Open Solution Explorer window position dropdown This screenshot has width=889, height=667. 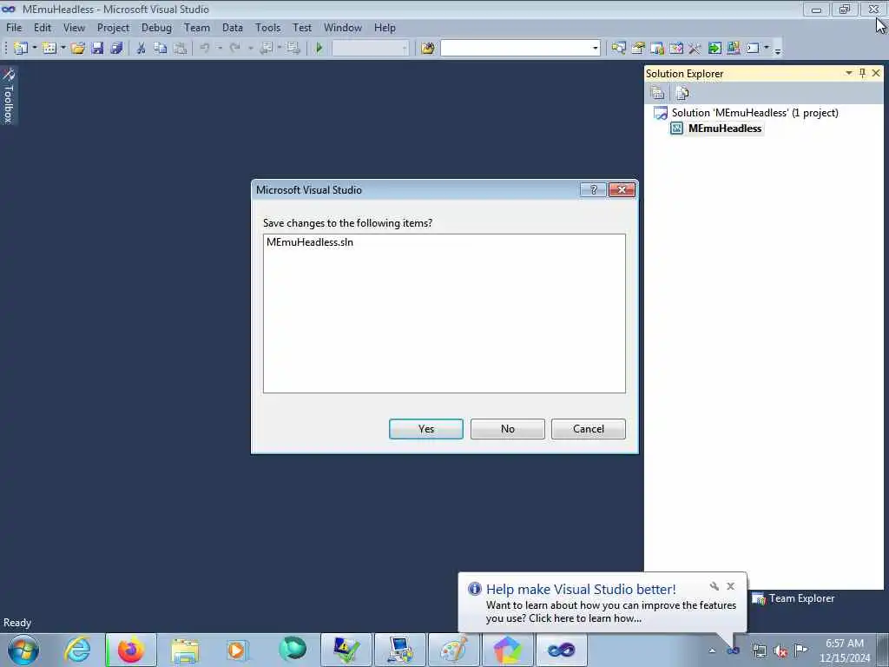pyautogui.click(x=849, y=73)
